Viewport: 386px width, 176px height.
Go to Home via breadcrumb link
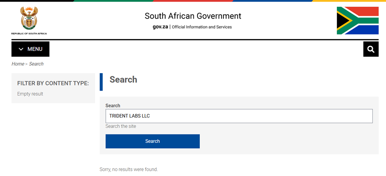17,64
